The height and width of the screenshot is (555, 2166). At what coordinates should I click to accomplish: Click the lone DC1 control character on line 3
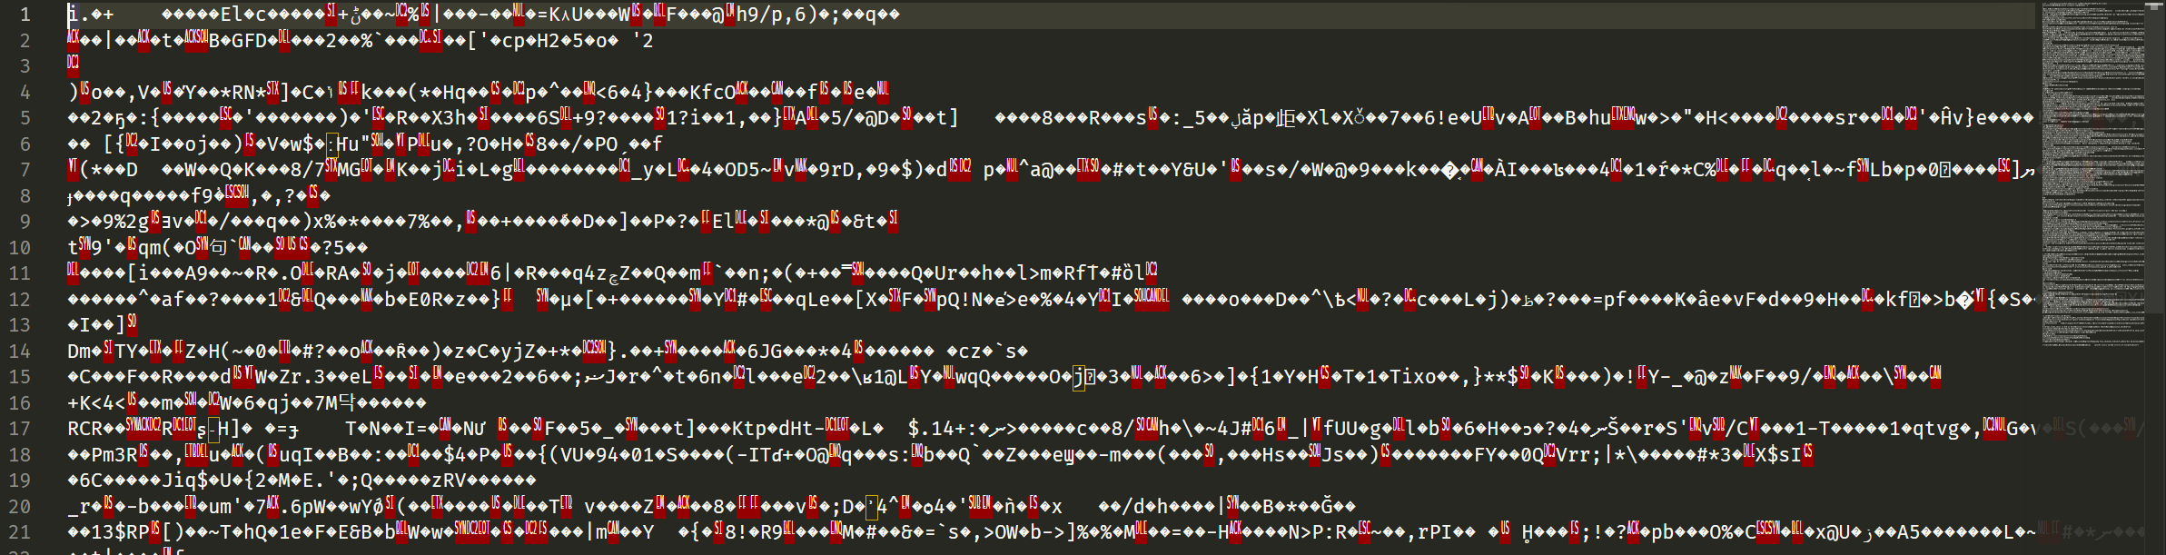73,63
